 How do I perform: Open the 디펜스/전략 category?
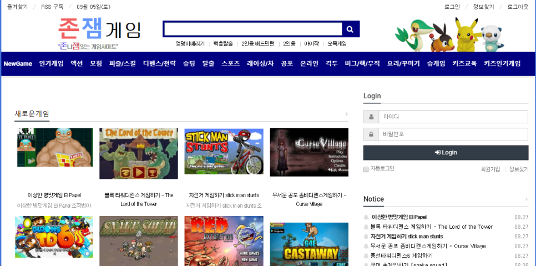160,64
